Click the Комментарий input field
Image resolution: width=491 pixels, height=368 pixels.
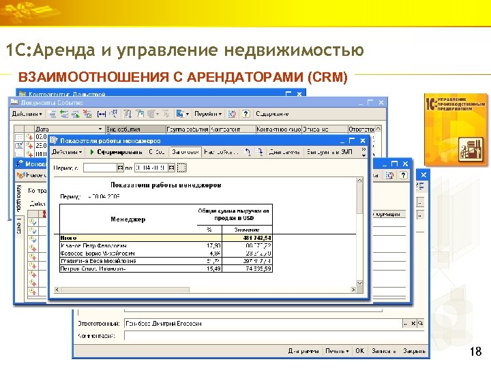coord(274,336)
